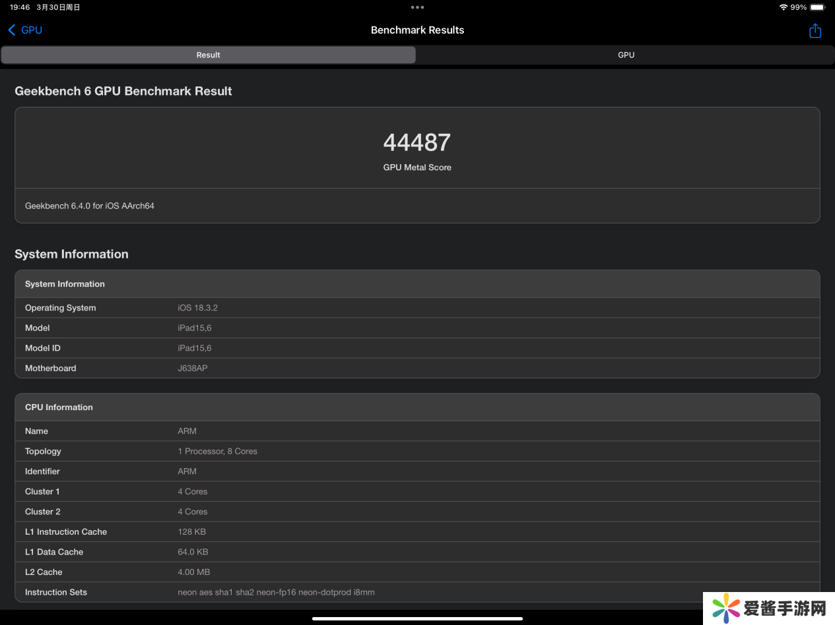Tap the 44487 GPU Metal score

coord(417,142)
